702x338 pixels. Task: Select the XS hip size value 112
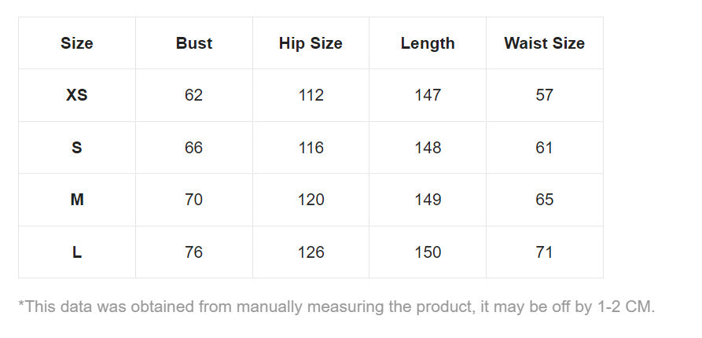click(x=311, y=95)
